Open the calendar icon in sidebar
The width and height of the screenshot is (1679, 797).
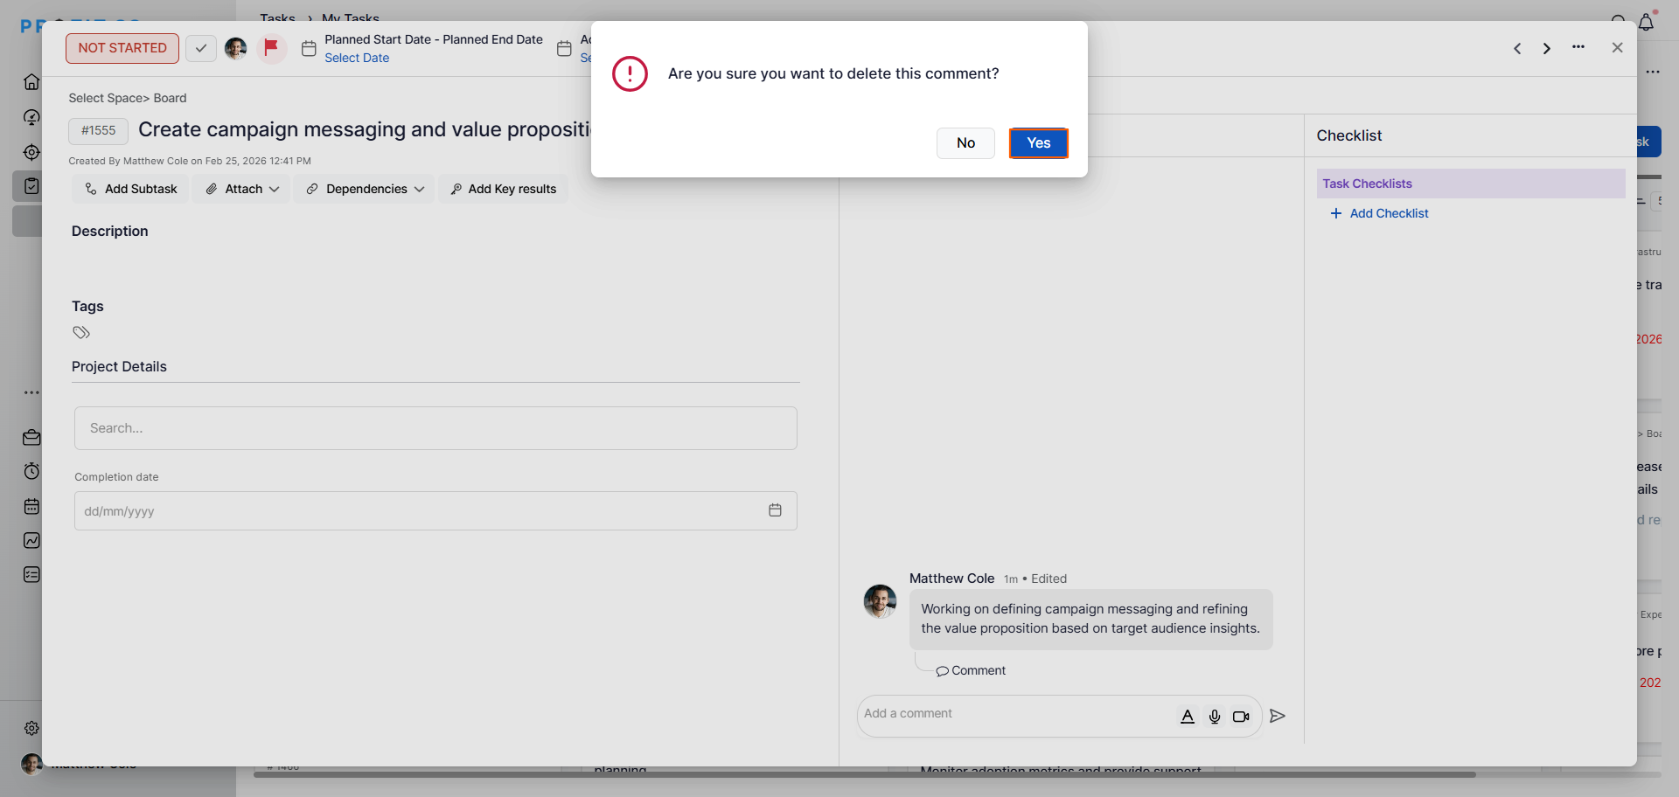[31, 506]
